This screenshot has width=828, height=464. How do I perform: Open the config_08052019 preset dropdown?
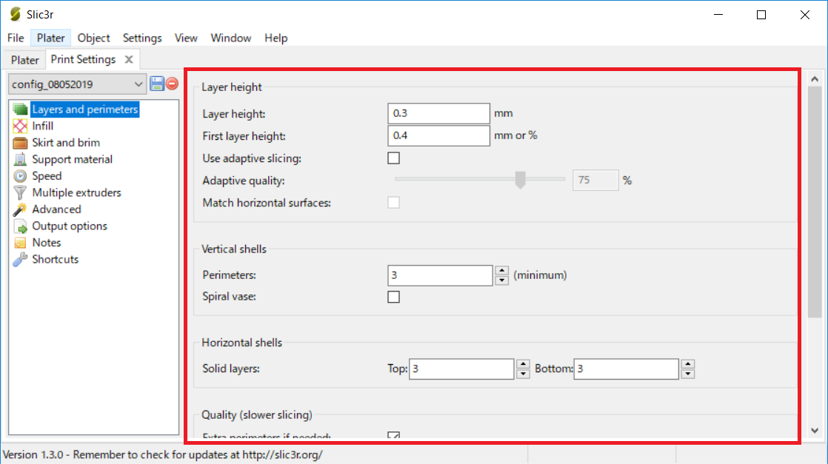coord(77,84)
